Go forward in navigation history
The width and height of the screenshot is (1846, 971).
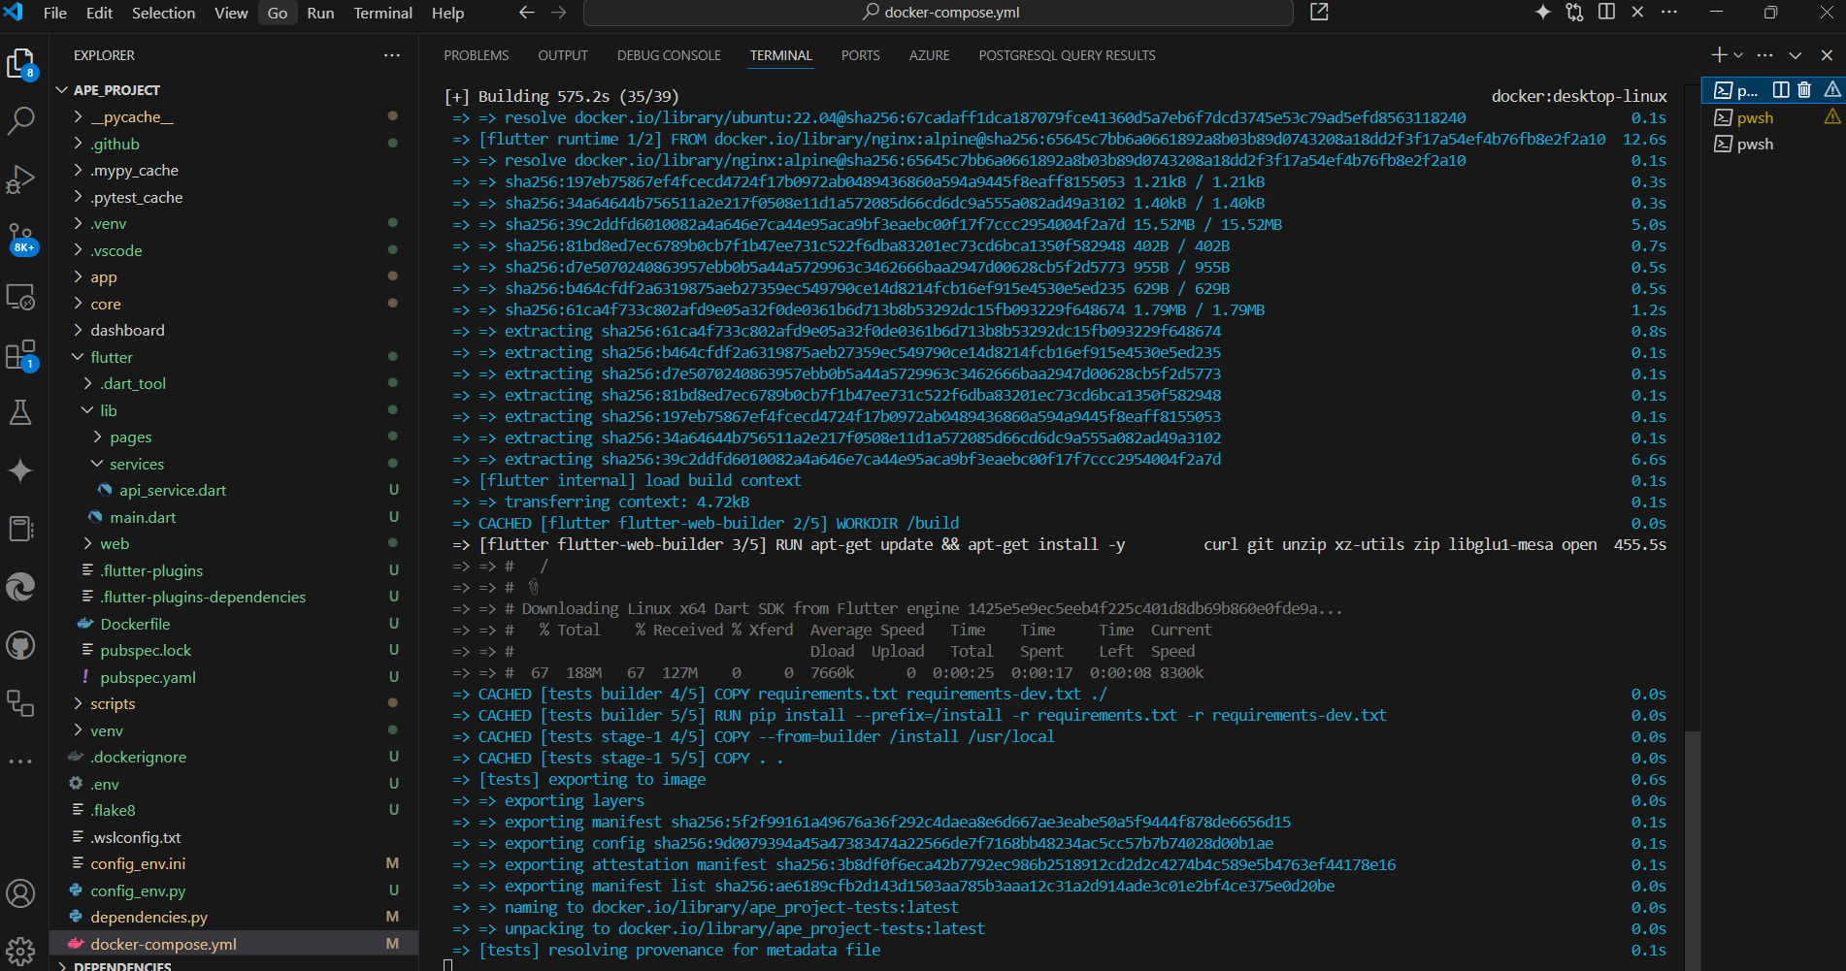click(559, 13)
